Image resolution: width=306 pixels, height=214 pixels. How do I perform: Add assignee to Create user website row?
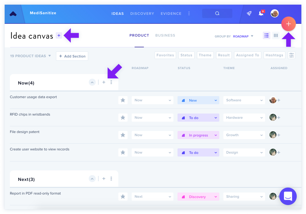pyautogui.click(x=279, y=152)
